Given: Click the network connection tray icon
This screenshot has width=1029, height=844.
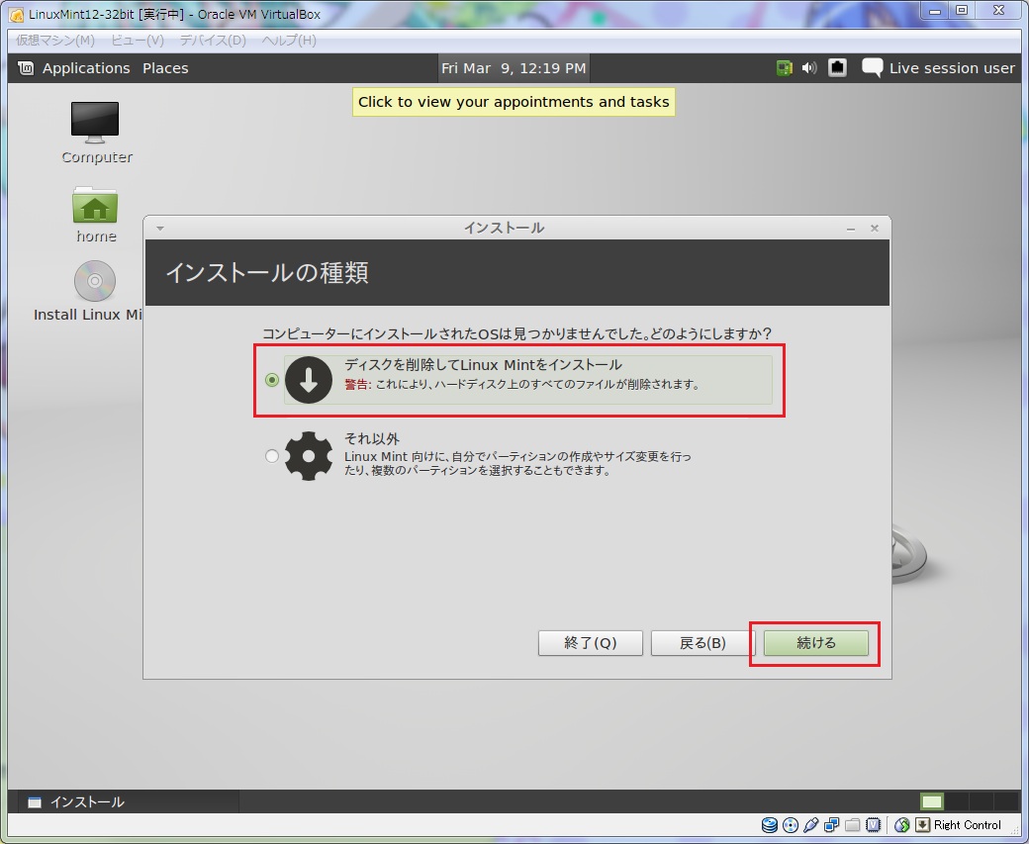Looking at the screenshot, I should click(x=837, y=67).
